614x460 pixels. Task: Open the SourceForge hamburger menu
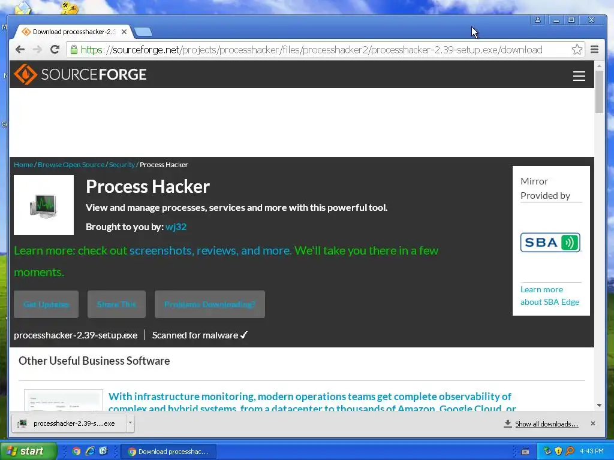pos(579,76)
